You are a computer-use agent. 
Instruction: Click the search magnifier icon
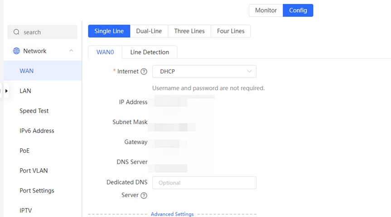(16, 32)
